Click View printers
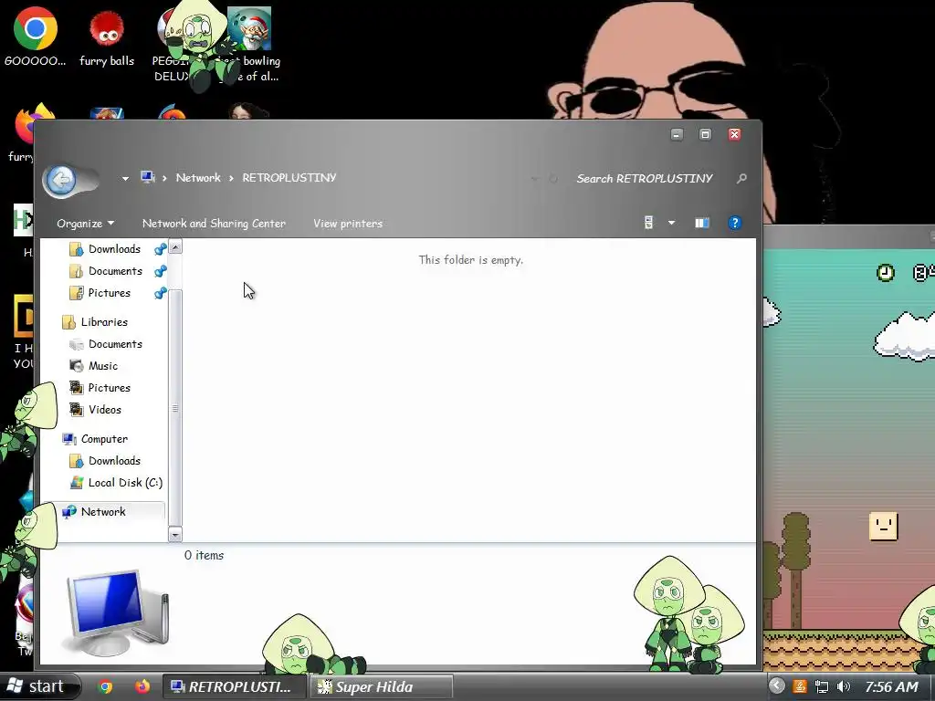The width and height of the screenshot is (935, 701). pos(348,224)
